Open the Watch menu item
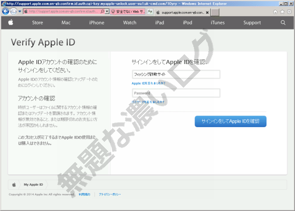 [x=130, y=23]
